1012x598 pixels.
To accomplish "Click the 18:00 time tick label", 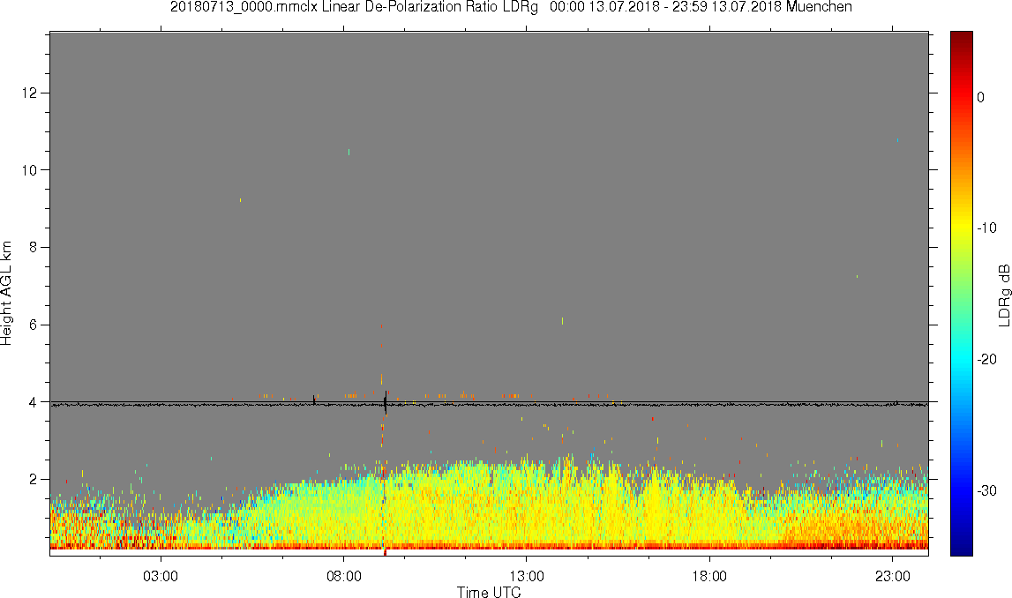I will coord(709,576).
